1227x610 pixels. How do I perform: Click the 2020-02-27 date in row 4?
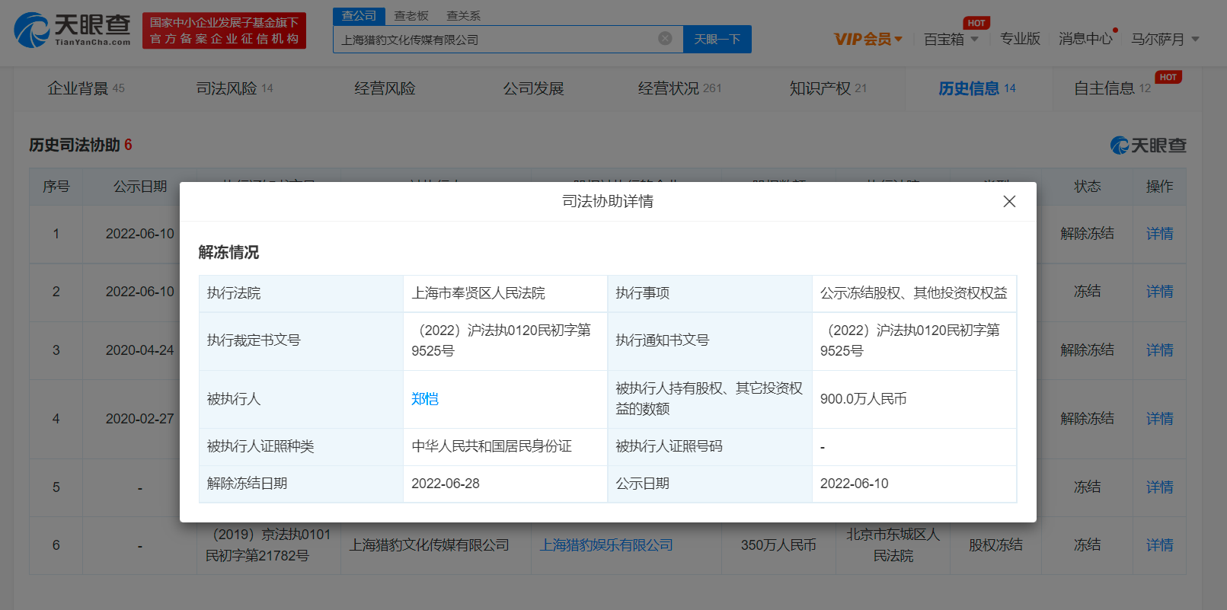coord(140,419)
